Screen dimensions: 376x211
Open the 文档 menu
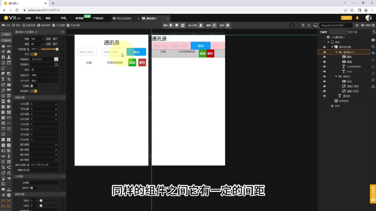pyautogui.click(x=28, y=18)
